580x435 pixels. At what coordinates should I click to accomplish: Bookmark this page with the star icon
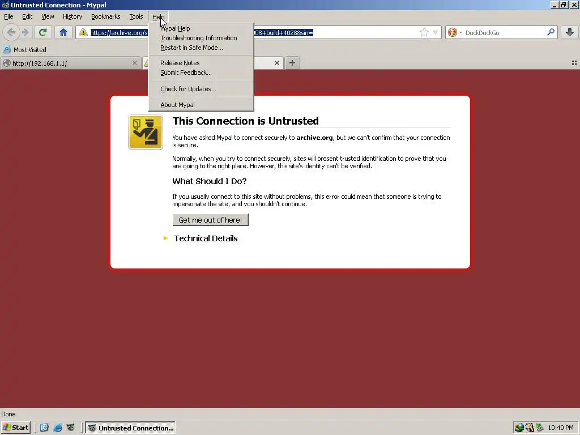tap(424, 32)
